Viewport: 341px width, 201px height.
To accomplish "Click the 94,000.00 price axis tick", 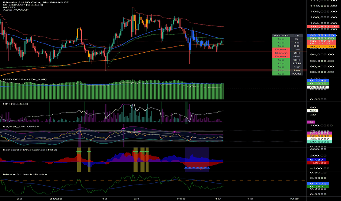I will (322, 54).
